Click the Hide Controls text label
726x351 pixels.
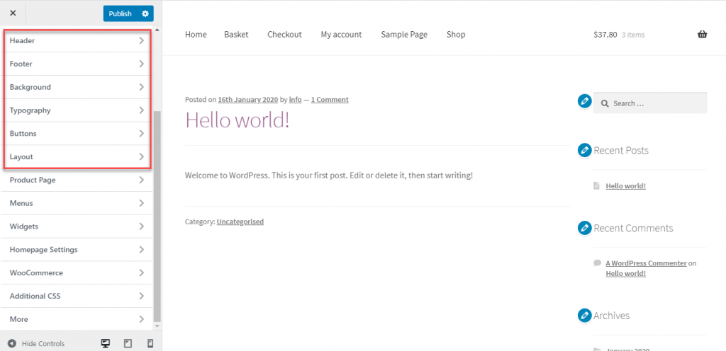[x=43, y=344]
